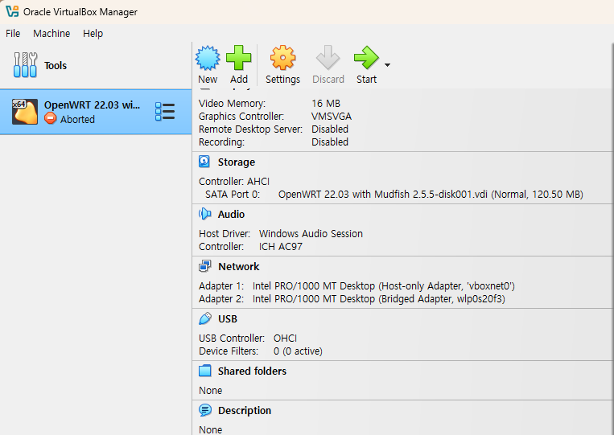Click the ICH AC97 controller value
This screenshot has height=435, width=614.
click(x=280, y=247)
